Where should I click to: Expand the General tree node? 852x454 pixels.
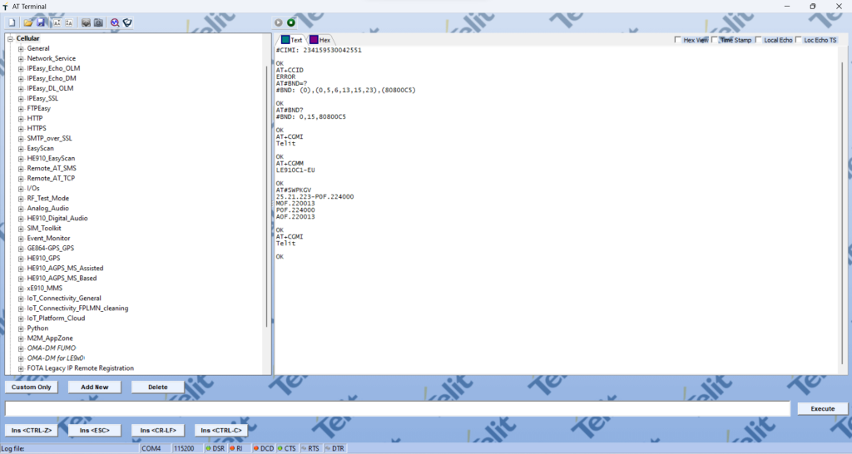(21, 49)
